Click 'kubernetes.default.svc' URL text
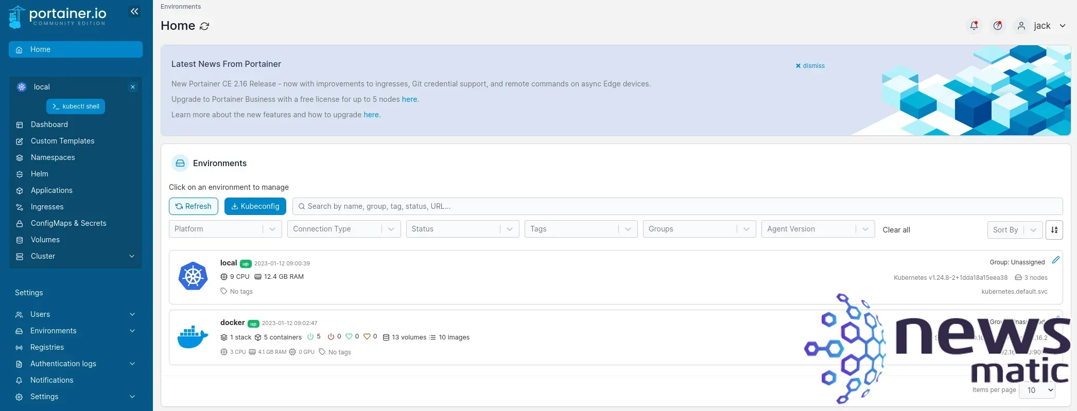 1014,292
